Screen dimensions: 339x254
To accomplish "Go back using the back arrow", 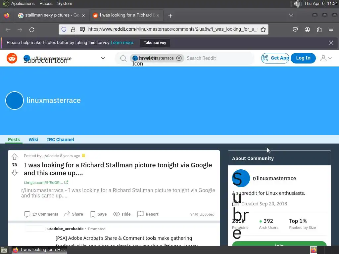I will [8, 29].
